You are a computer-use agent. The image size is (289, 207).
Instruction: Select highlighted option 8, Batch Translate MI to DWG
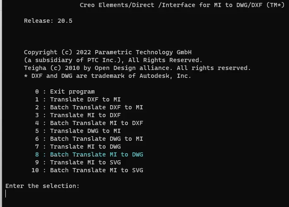tap(89, 154)
